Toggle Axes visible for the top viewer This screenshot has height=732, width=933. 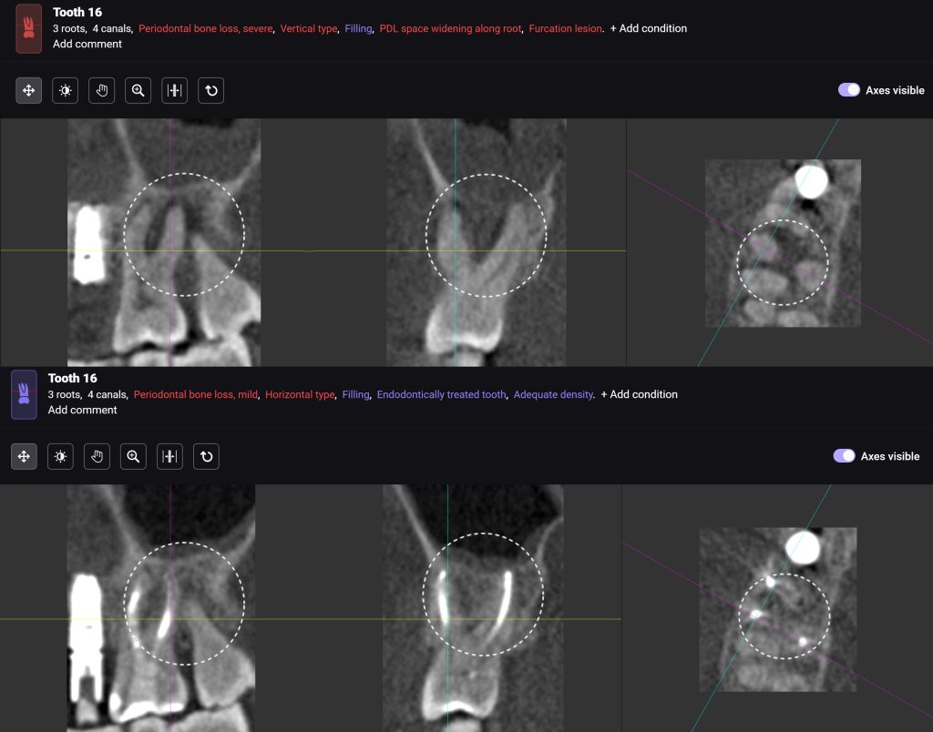pyautogui.click(x=848, y=89)
